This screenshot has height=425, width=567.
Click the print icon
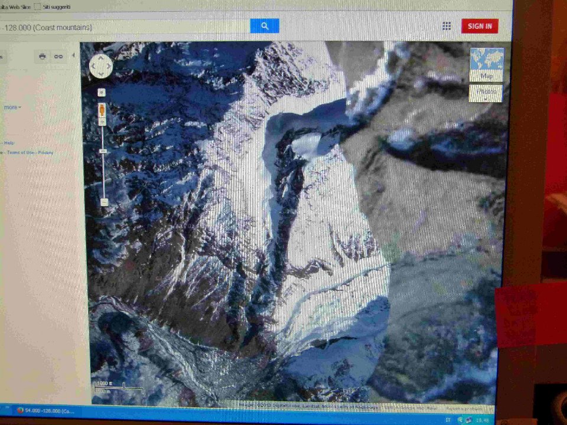(x=42, y=57)
